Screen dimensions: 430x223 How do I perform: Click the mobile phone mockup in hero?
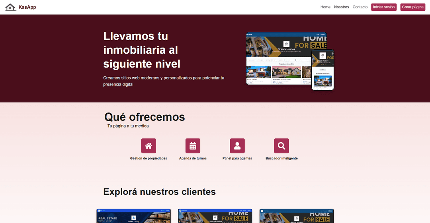[x=322, y=70]
